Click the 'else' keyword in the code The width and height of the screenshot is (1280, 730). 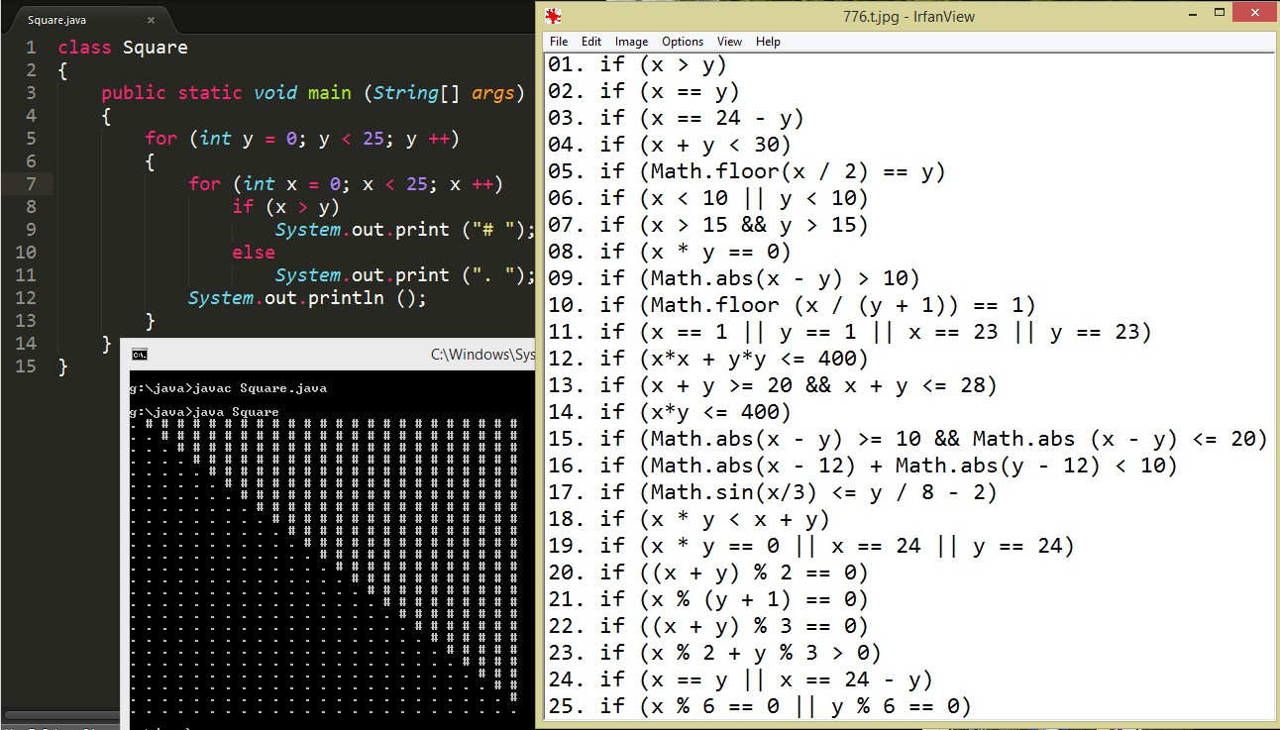254,253
